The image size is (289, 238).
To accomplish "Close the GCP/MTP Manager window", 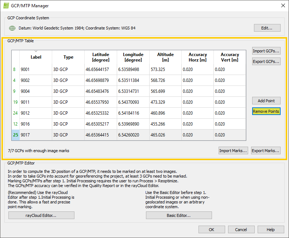I will (x=283, y=6).
